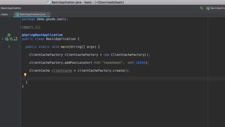
Task: Click the new ClientCacheFactory() constructor call
Action: 126,55
